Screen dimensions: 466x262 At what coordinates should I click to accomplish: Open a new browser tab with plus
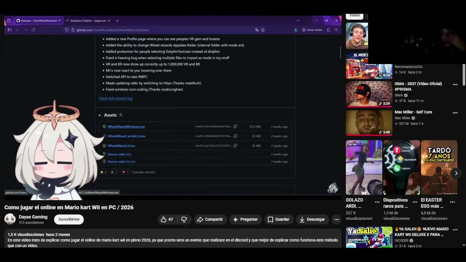pyautogui.click(x=117, y=21)
